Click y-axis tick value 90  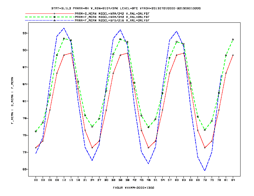coord(24,50)
